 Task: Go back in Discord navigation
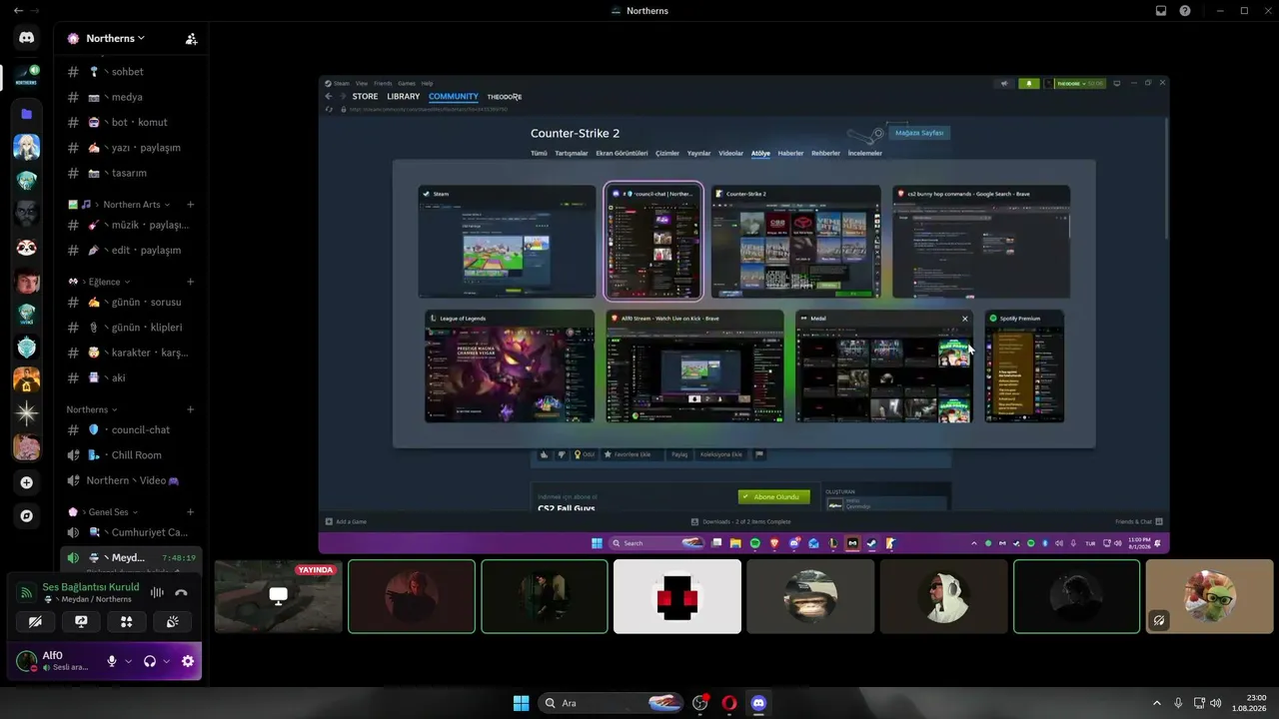[x=18, y=11]
